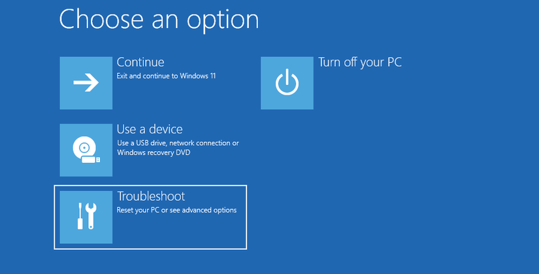Click the Continue arrow icon

click(x=86, y=82)
